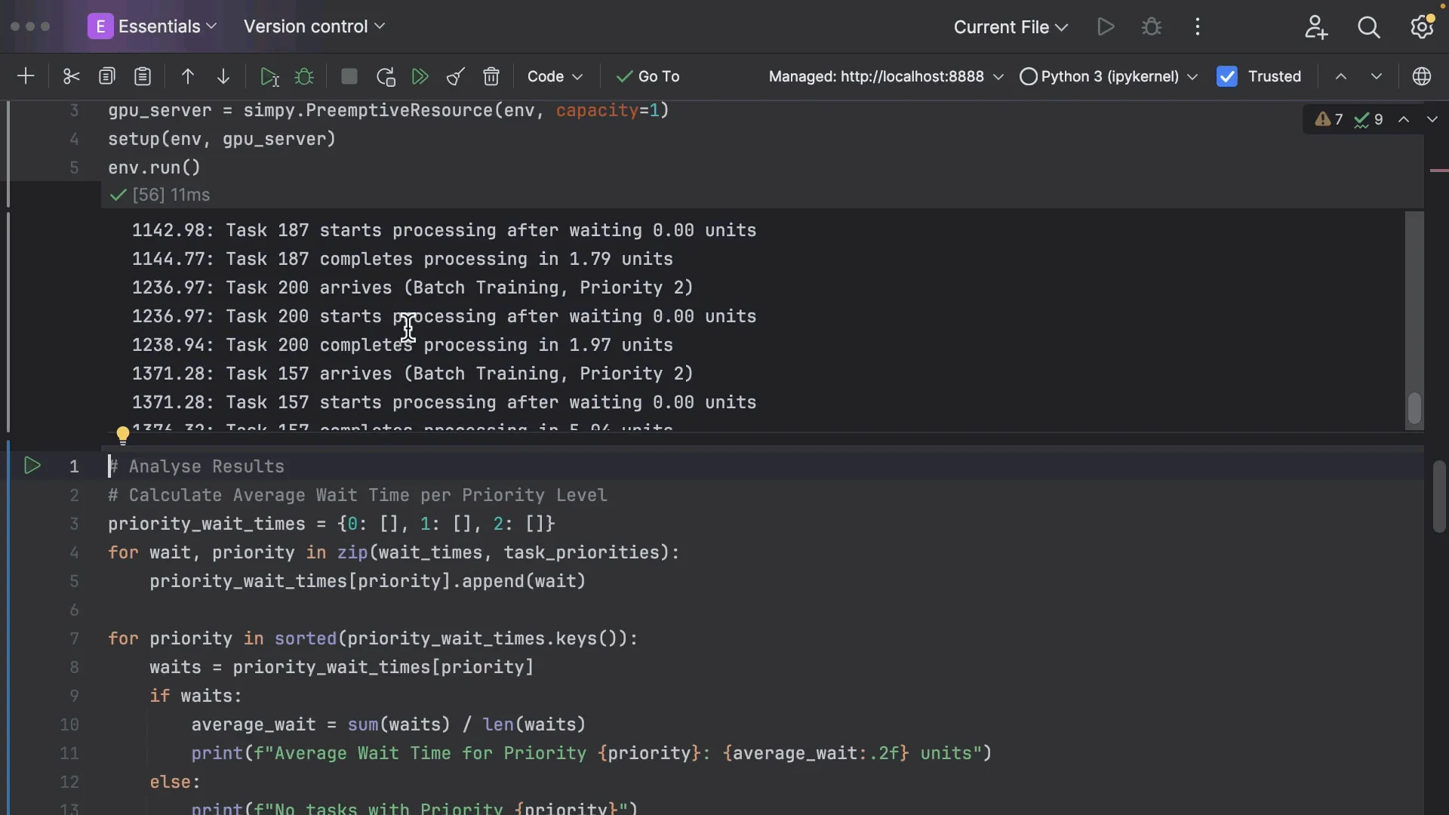1449x815 pixels.
Task: Click 'for wait, priority in zip' code line
Action: coord(394,552)
